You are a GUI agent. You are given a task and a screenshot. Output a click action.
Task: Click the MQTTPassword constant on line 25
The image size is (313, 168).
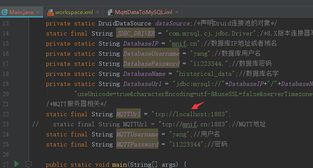pos(137,144)
